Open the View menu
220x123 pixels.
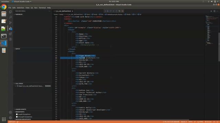[27, 8]
